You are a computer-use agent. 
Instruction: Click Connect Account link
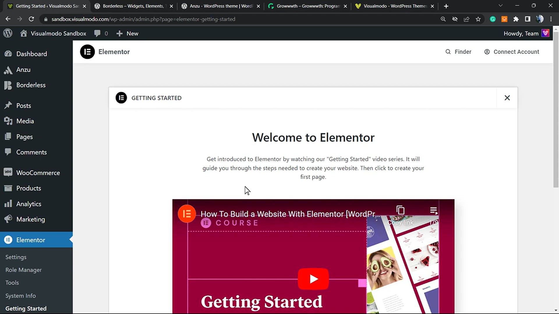(x=512, y=52)
